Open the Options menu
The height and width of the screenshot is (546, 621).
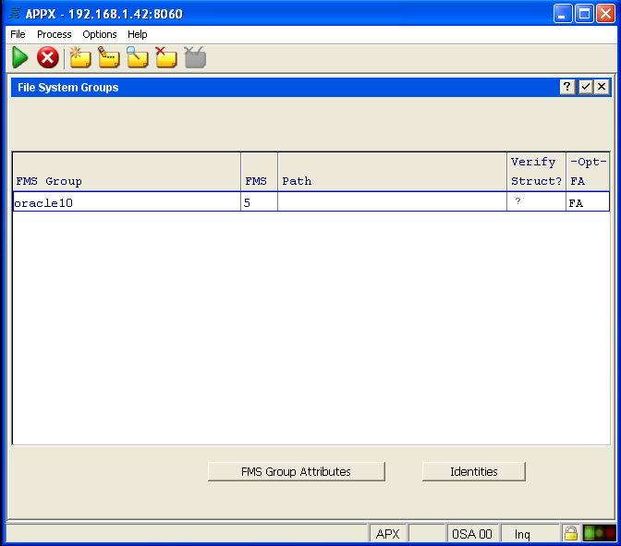click(x=100, y=34)
